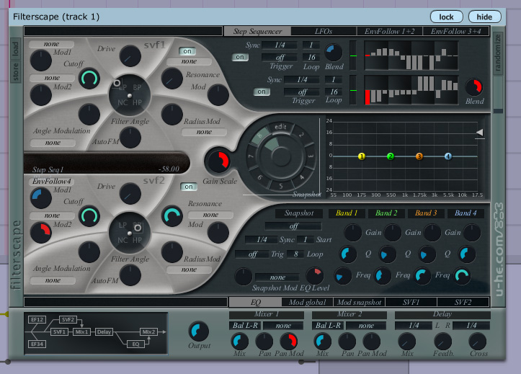Screen dimensions: 521x374
Task: Open first sequencer 1/4 Sync selector
Action: [x=280, y=45]
